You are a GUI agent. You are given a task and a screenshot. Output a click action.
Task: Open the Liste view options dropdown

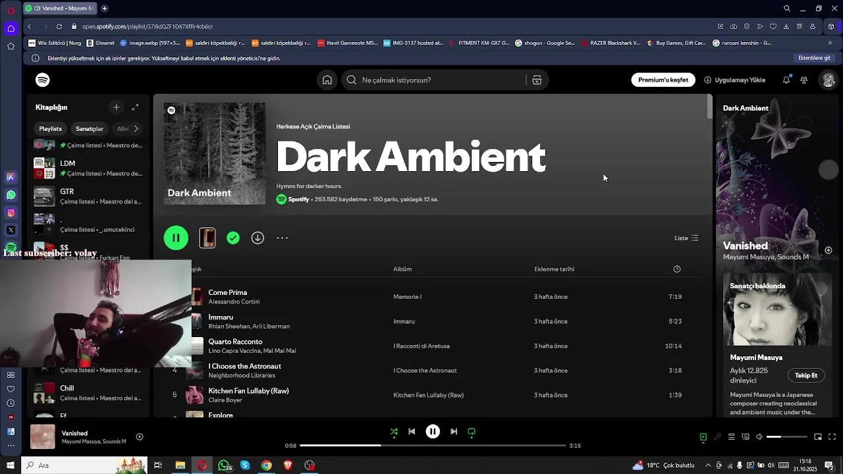[x=686, y=238]
